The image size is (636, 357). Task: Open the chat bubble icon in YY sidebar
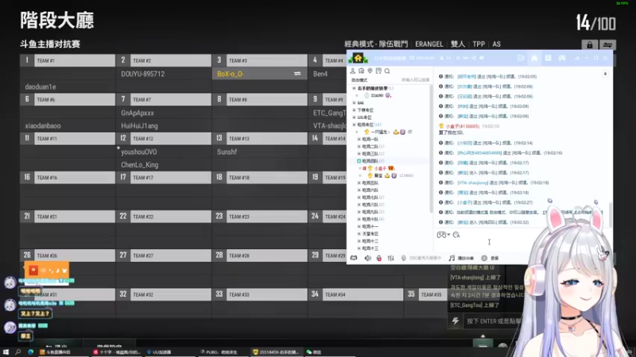click(362, 71)
